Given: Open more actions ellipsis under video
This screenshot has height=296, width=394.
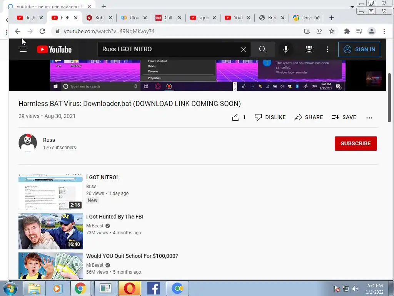Looking at the screenshot, I should [369, 118].
